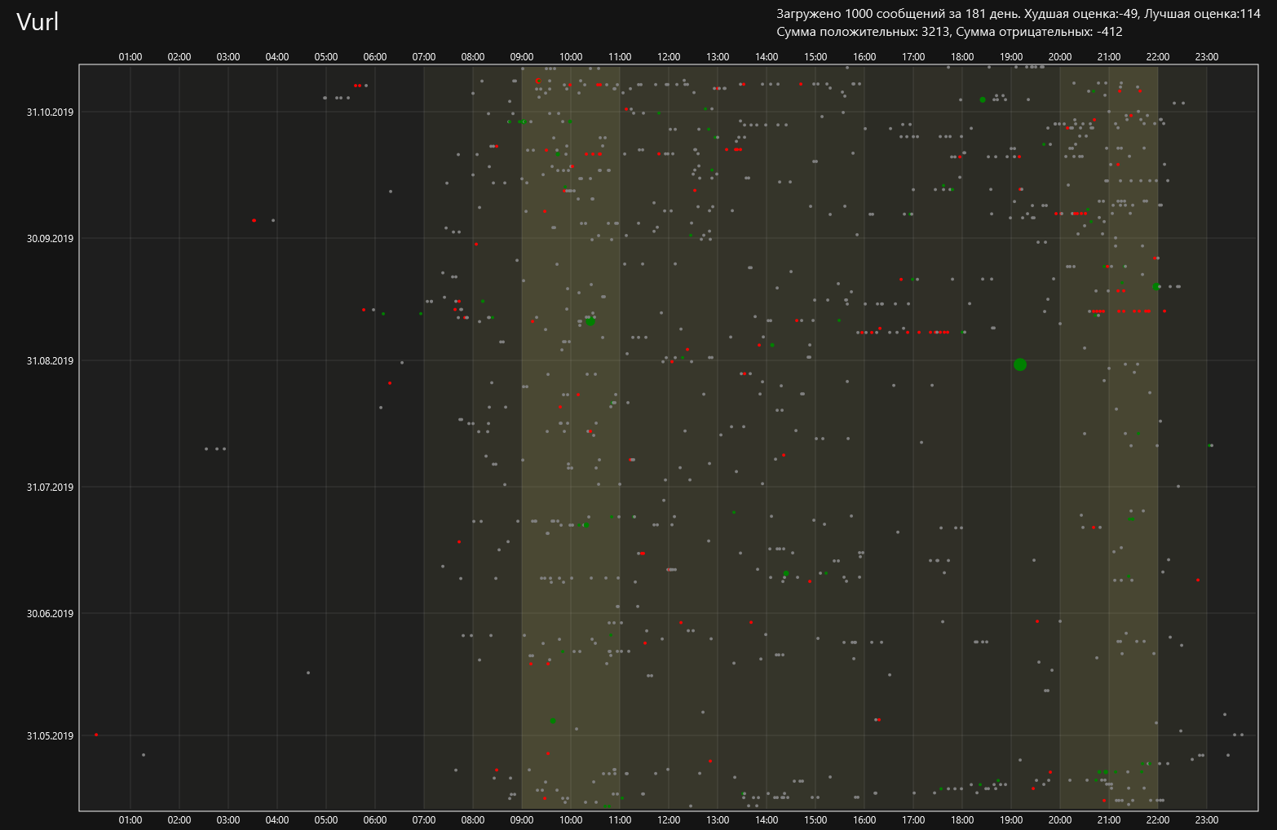
Task: Click the largest green data point near 19:00
Action: pyautogui.click(x=1019, y=364)
